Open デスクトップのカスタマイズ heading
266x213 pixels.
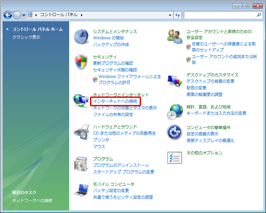(212, 75)
